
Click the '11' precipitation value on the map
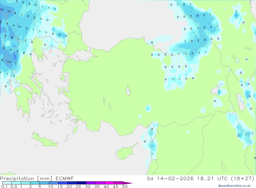coord(2,10)
